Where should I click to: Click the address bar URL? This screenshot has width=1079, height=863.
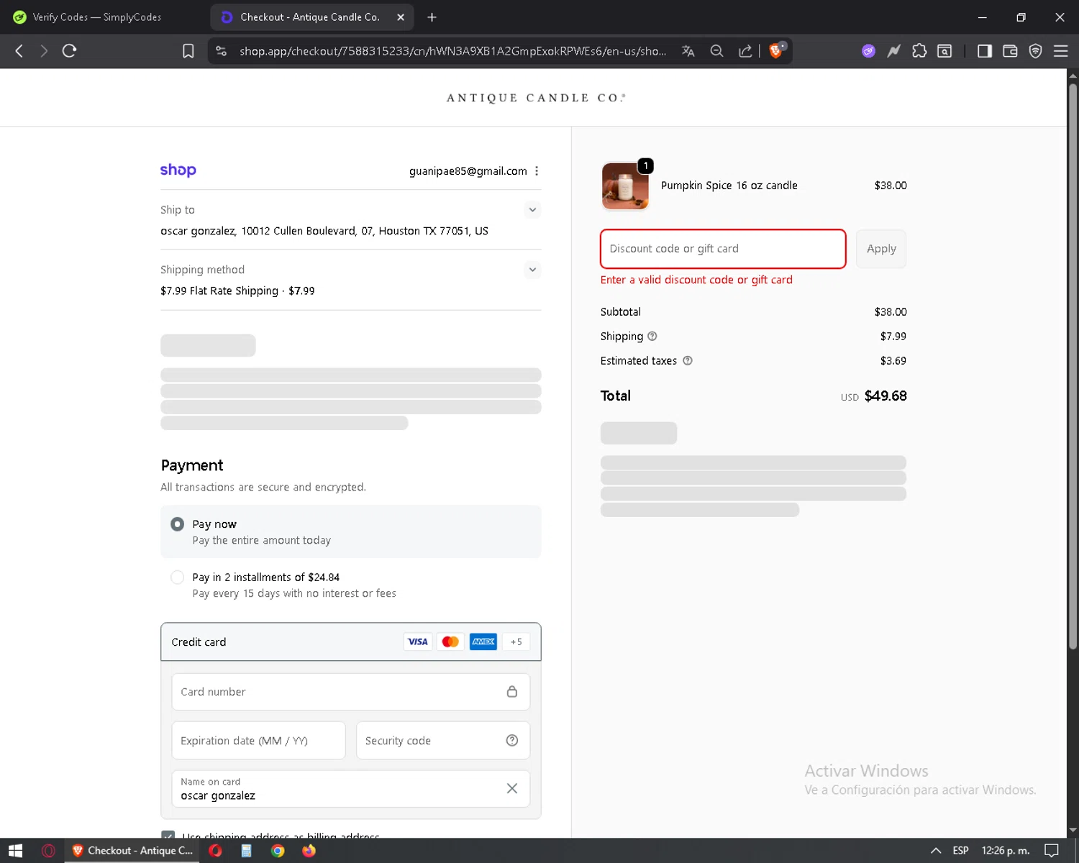tap(452, 51)
